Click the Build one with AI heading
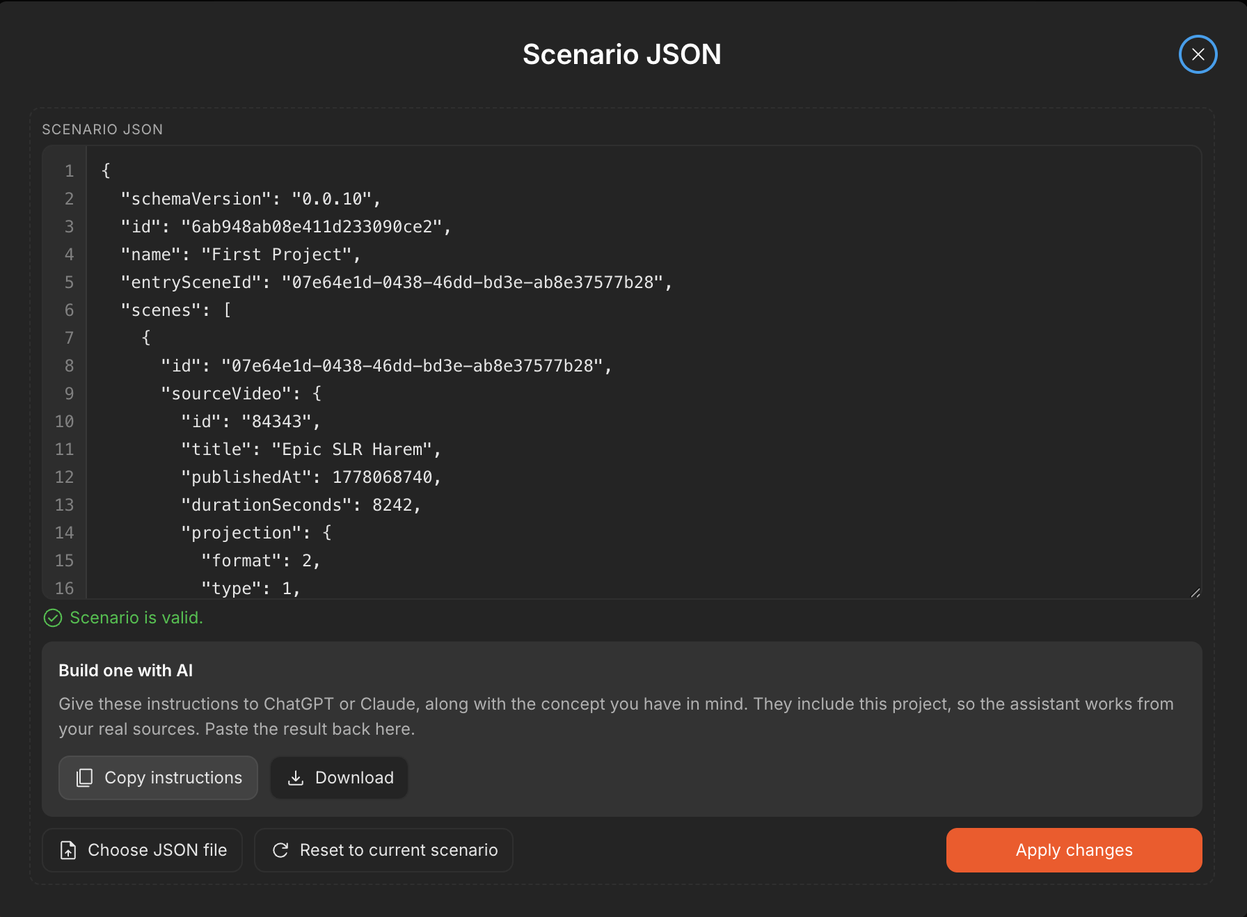Viewport: 1247px width, 917px height. [x=125, y=671]
